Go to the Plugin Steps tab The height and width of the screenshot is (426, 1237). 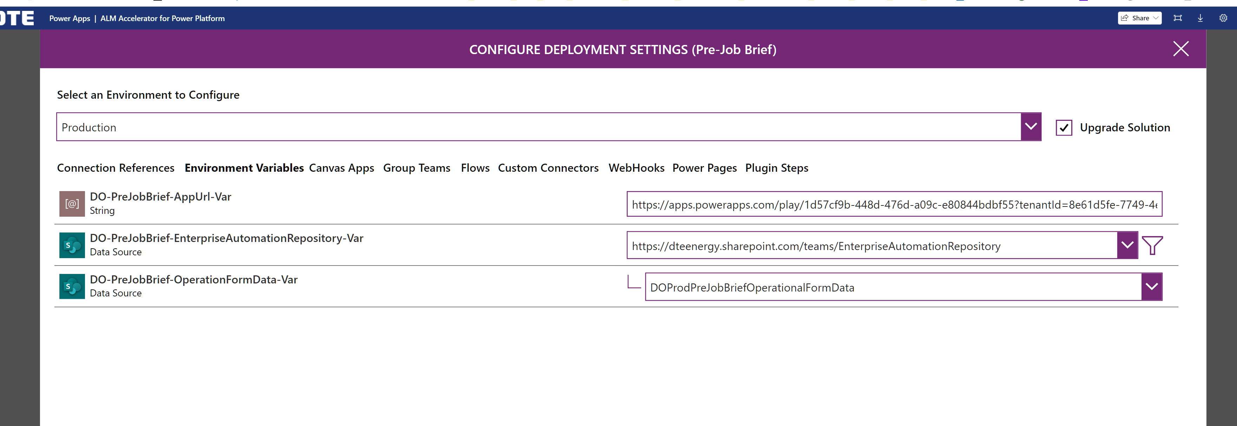(x=776, y=168)
